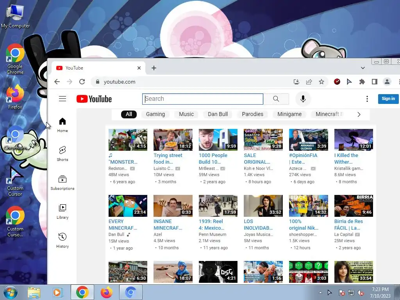Open the #OpiniónFIA thumbnail lasting 3:39
The image size is (400, 300).
[x=309, y=140]
